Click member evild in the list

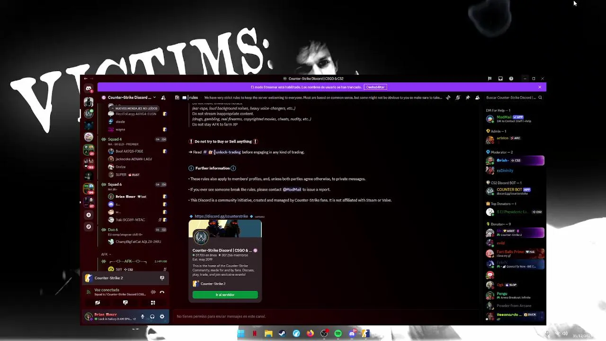point(515,243)
